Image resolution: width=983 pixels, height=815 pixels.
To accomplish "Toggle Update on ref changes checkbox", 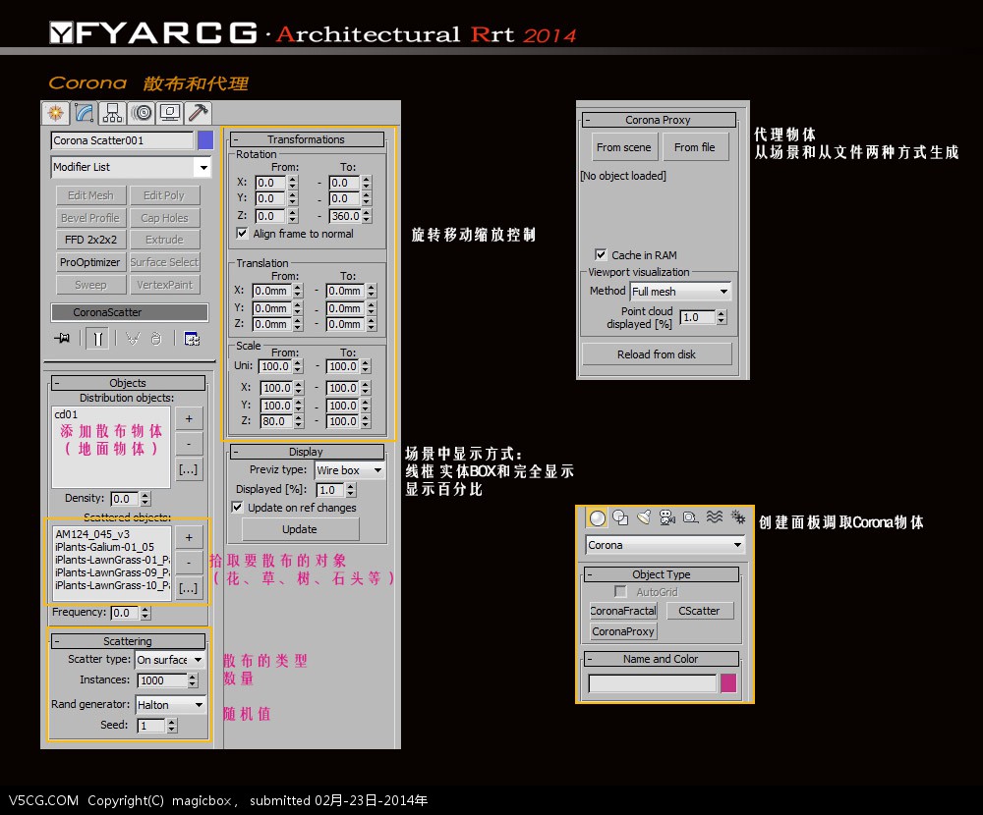I will pyautogui.click(x=237, y=508).
